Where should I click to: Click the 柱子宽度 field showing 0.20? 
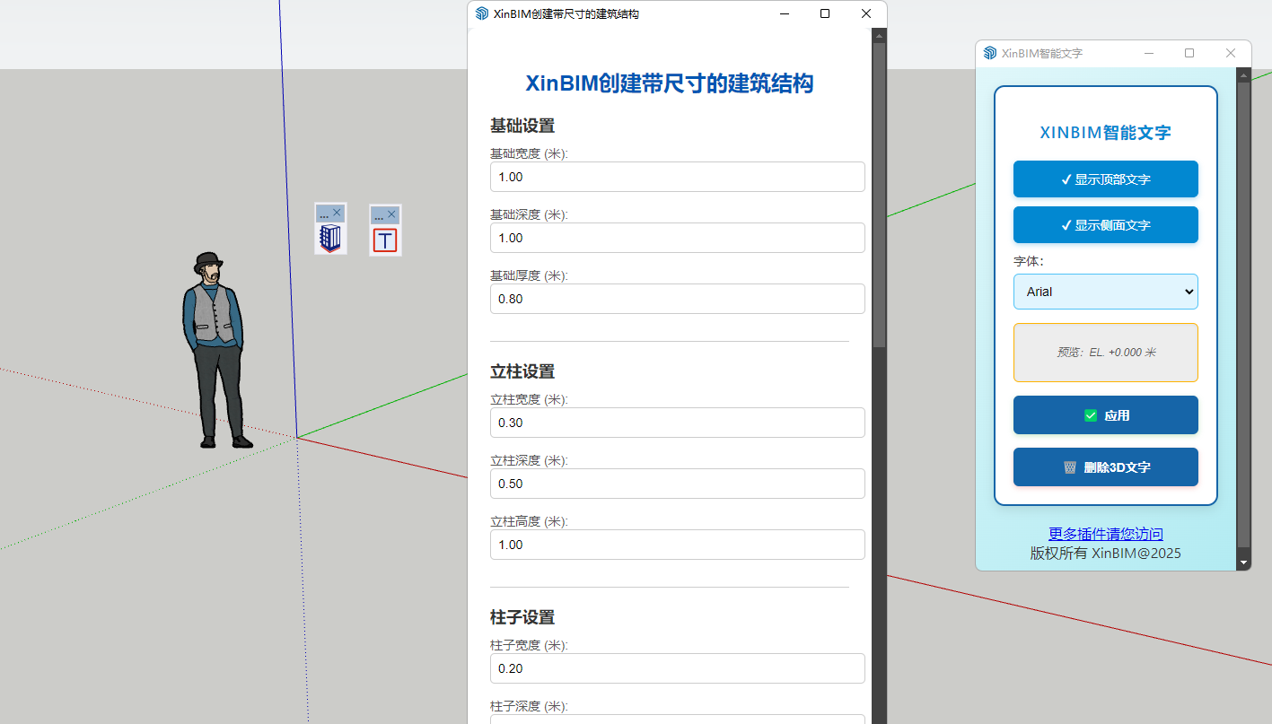click(x=677, y=668)
